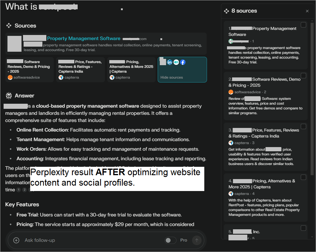Viewport: 316px width, 252px height.
Task: Click citation number 2 after 'time'
Action: tap(24, 190)
